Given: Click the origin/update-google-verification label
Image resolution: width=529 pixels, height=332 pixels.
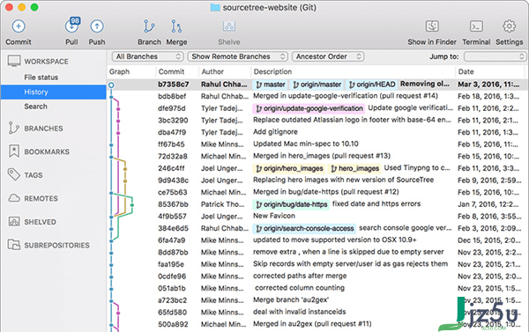Looking at the screenshot, I should pyautogui.click(x=309, y=108).
